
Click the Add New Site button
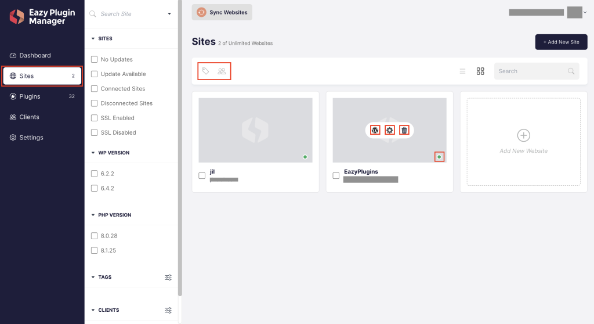pos(561,42)
